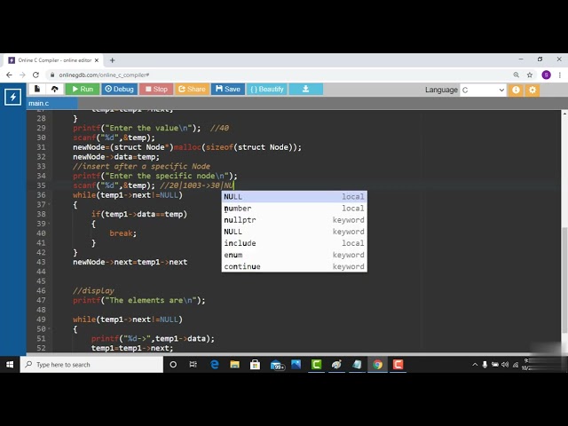Pick nullptr keyword from autocomplete list

coord(294,220)
